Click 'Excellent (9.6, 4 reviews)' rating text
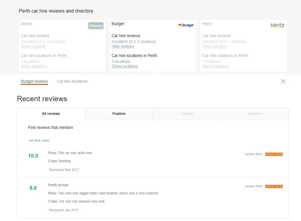Screen dimensions: 301x221 point(43,42)
